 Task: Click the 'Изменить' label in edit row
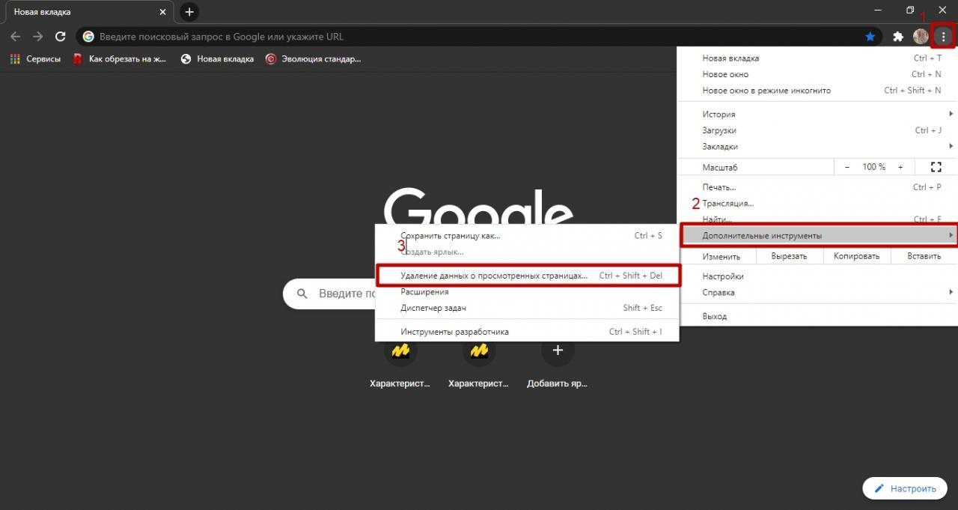(x=721, y=256)
